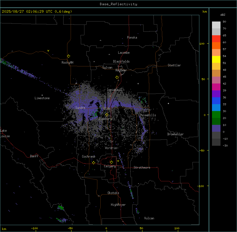This screenshot has height=232, width=237.
Task: Click the HighRiver label
Action: tap(118, 205)
